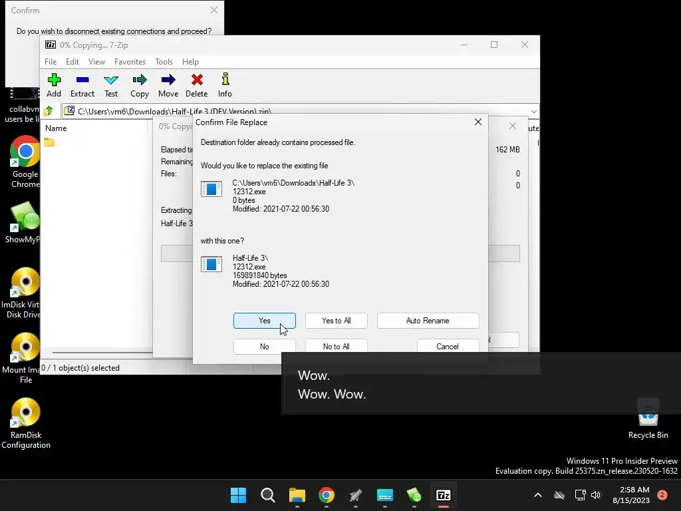Click the 7-Zip taskbar icon
The height and width of the screenshot is (511, 681).
[443, 495]
